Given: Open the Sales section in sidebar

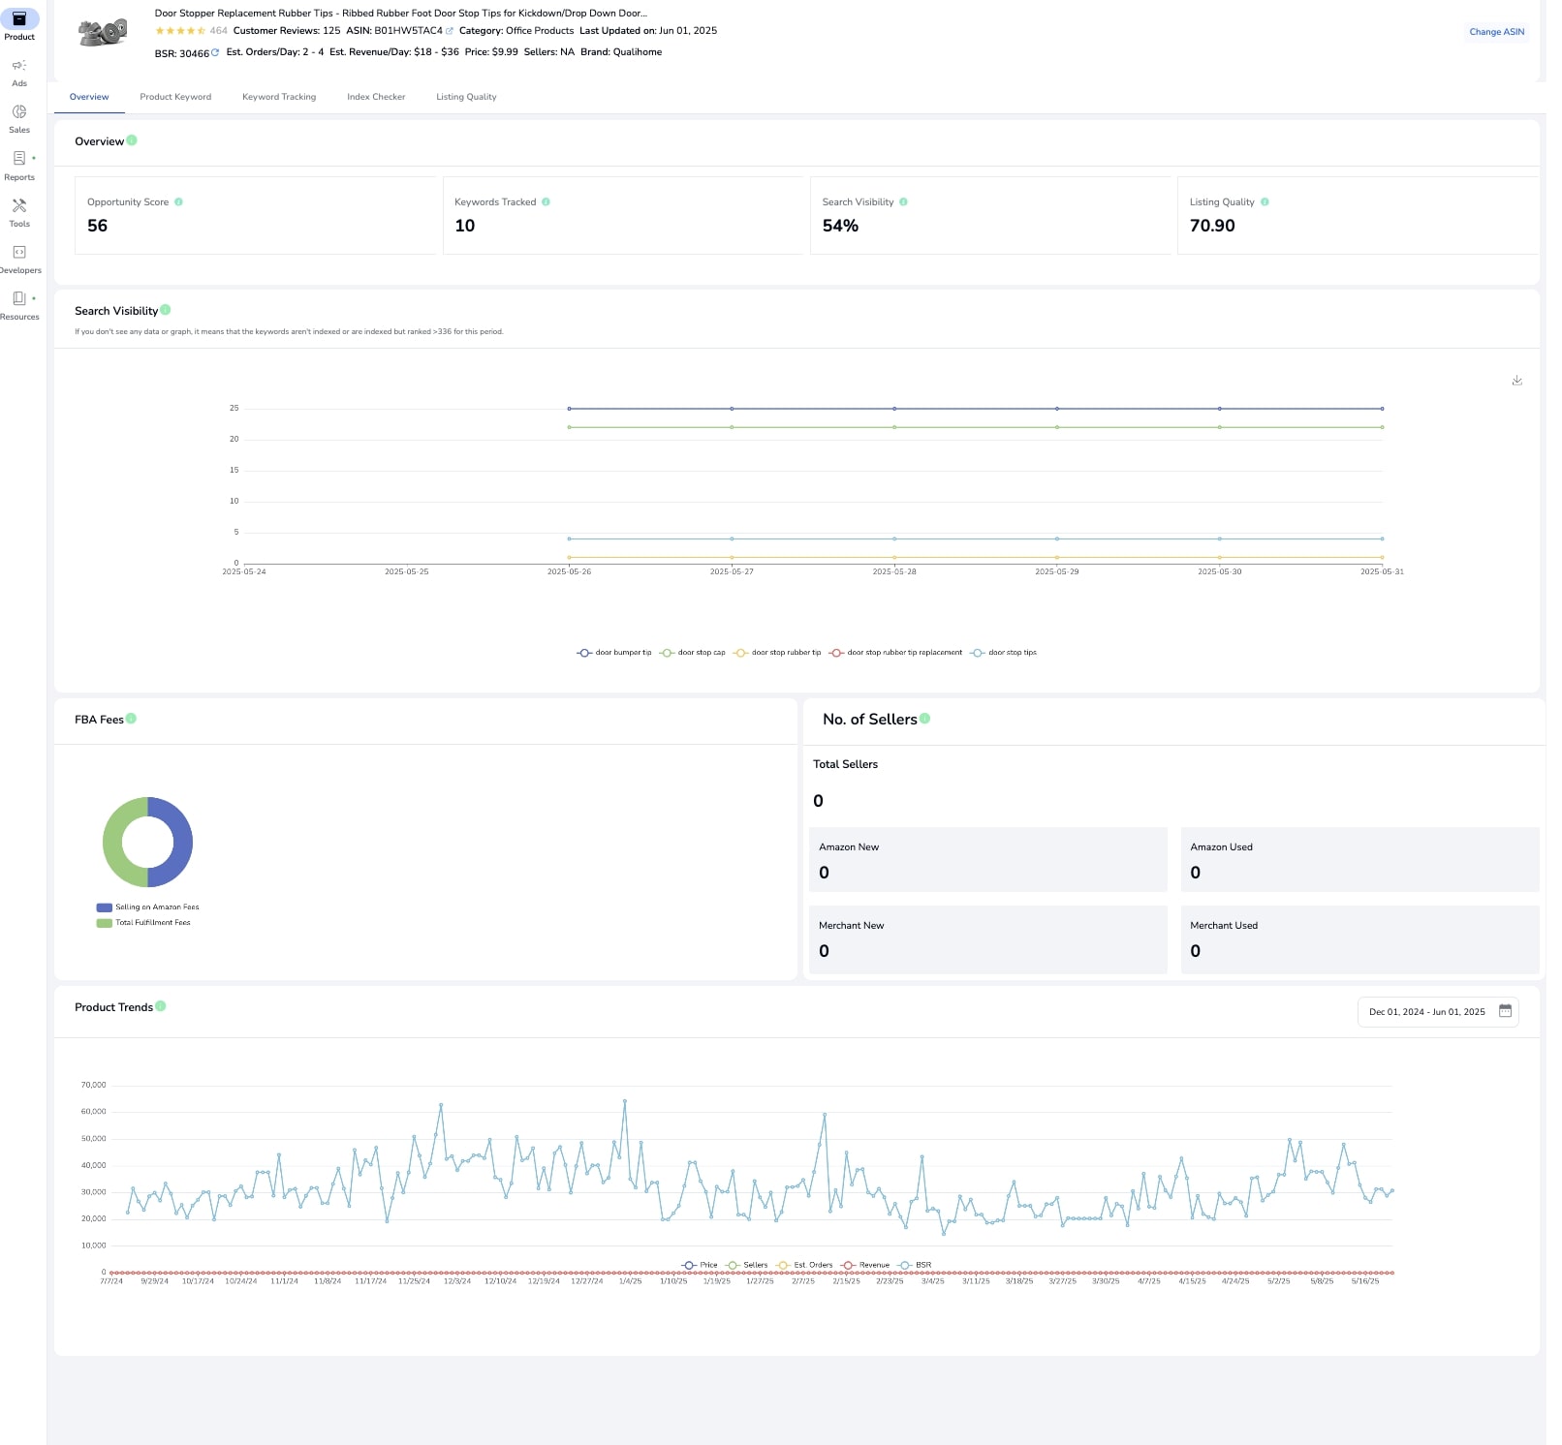Looking at the screenshot, I should (19, 119).
